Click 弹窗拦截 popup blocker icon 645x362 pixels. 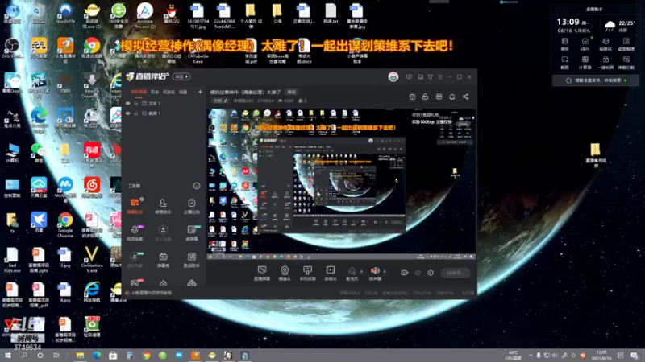tap(626, 63)
